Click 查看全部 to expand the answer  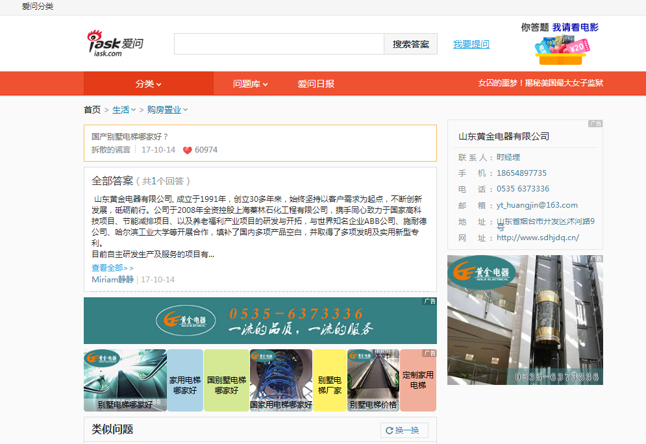coord(112,267)
